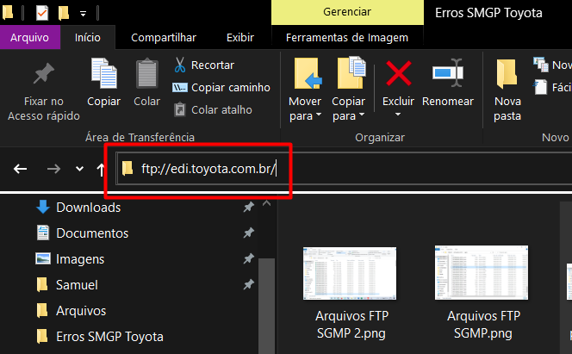The width and height of the screenshot is (572, 354).
Task: Open the Arquivo menu tab
Action: tap(30, 37)
